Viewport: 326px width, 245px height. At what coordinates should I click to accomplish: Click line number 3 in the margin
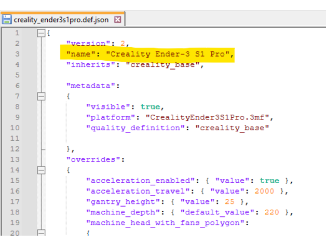tap(17, 53)
